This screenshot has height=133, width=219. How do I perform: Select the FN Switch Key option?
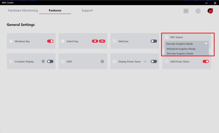(x=102, y=41)
